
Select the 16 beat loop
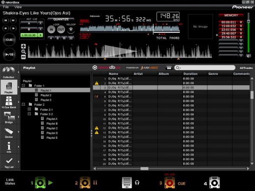click(64, 38)
